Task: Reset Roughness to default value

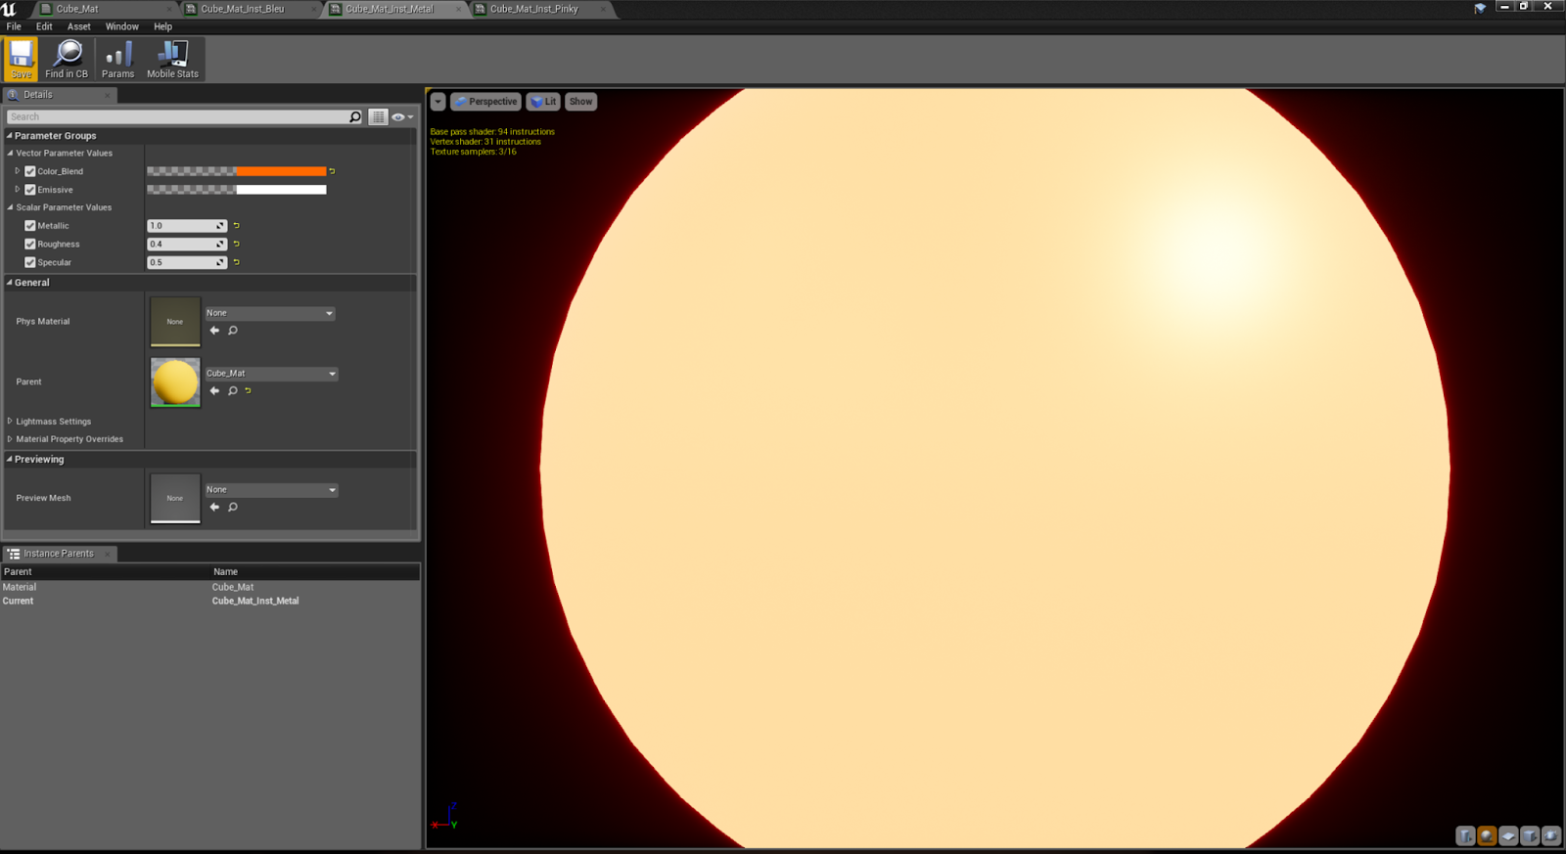Action: point(236,245)
